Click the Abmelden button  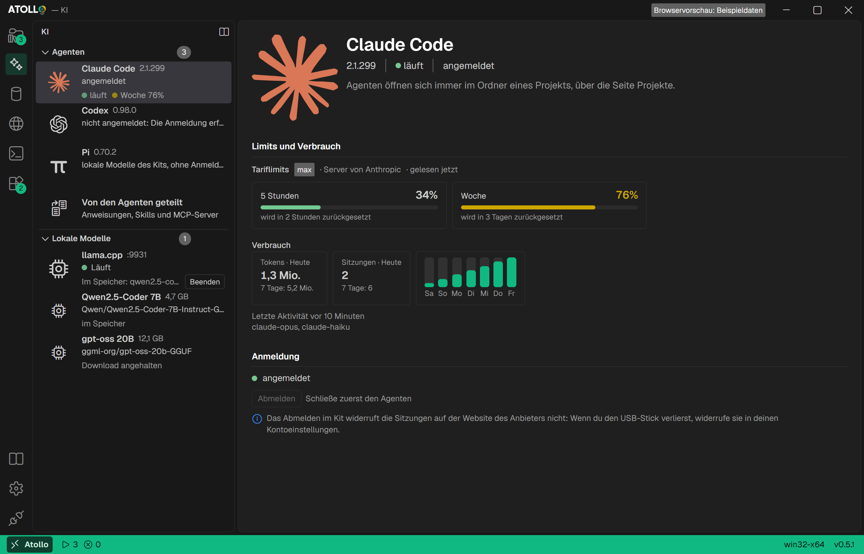tap(276, 399)
